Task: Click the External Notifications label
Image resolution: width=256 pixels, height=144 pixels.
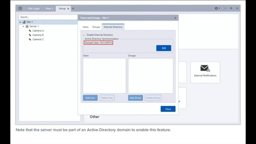Action: click(x=205, y=76)
